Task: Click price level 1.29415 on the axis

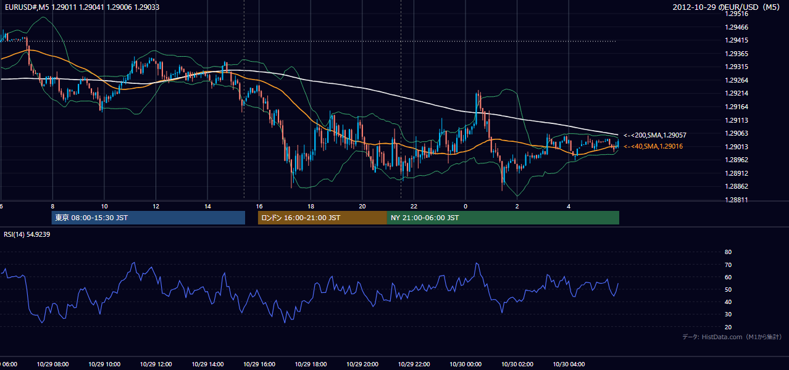Action: (737, 41)
